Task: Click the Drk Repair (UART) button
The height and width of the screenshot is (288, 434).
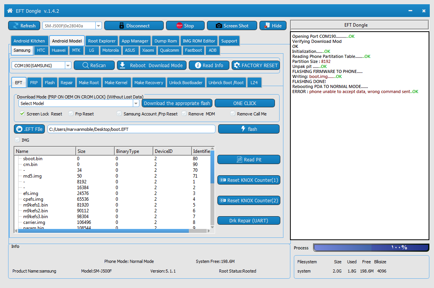Action: coord(249,221)
